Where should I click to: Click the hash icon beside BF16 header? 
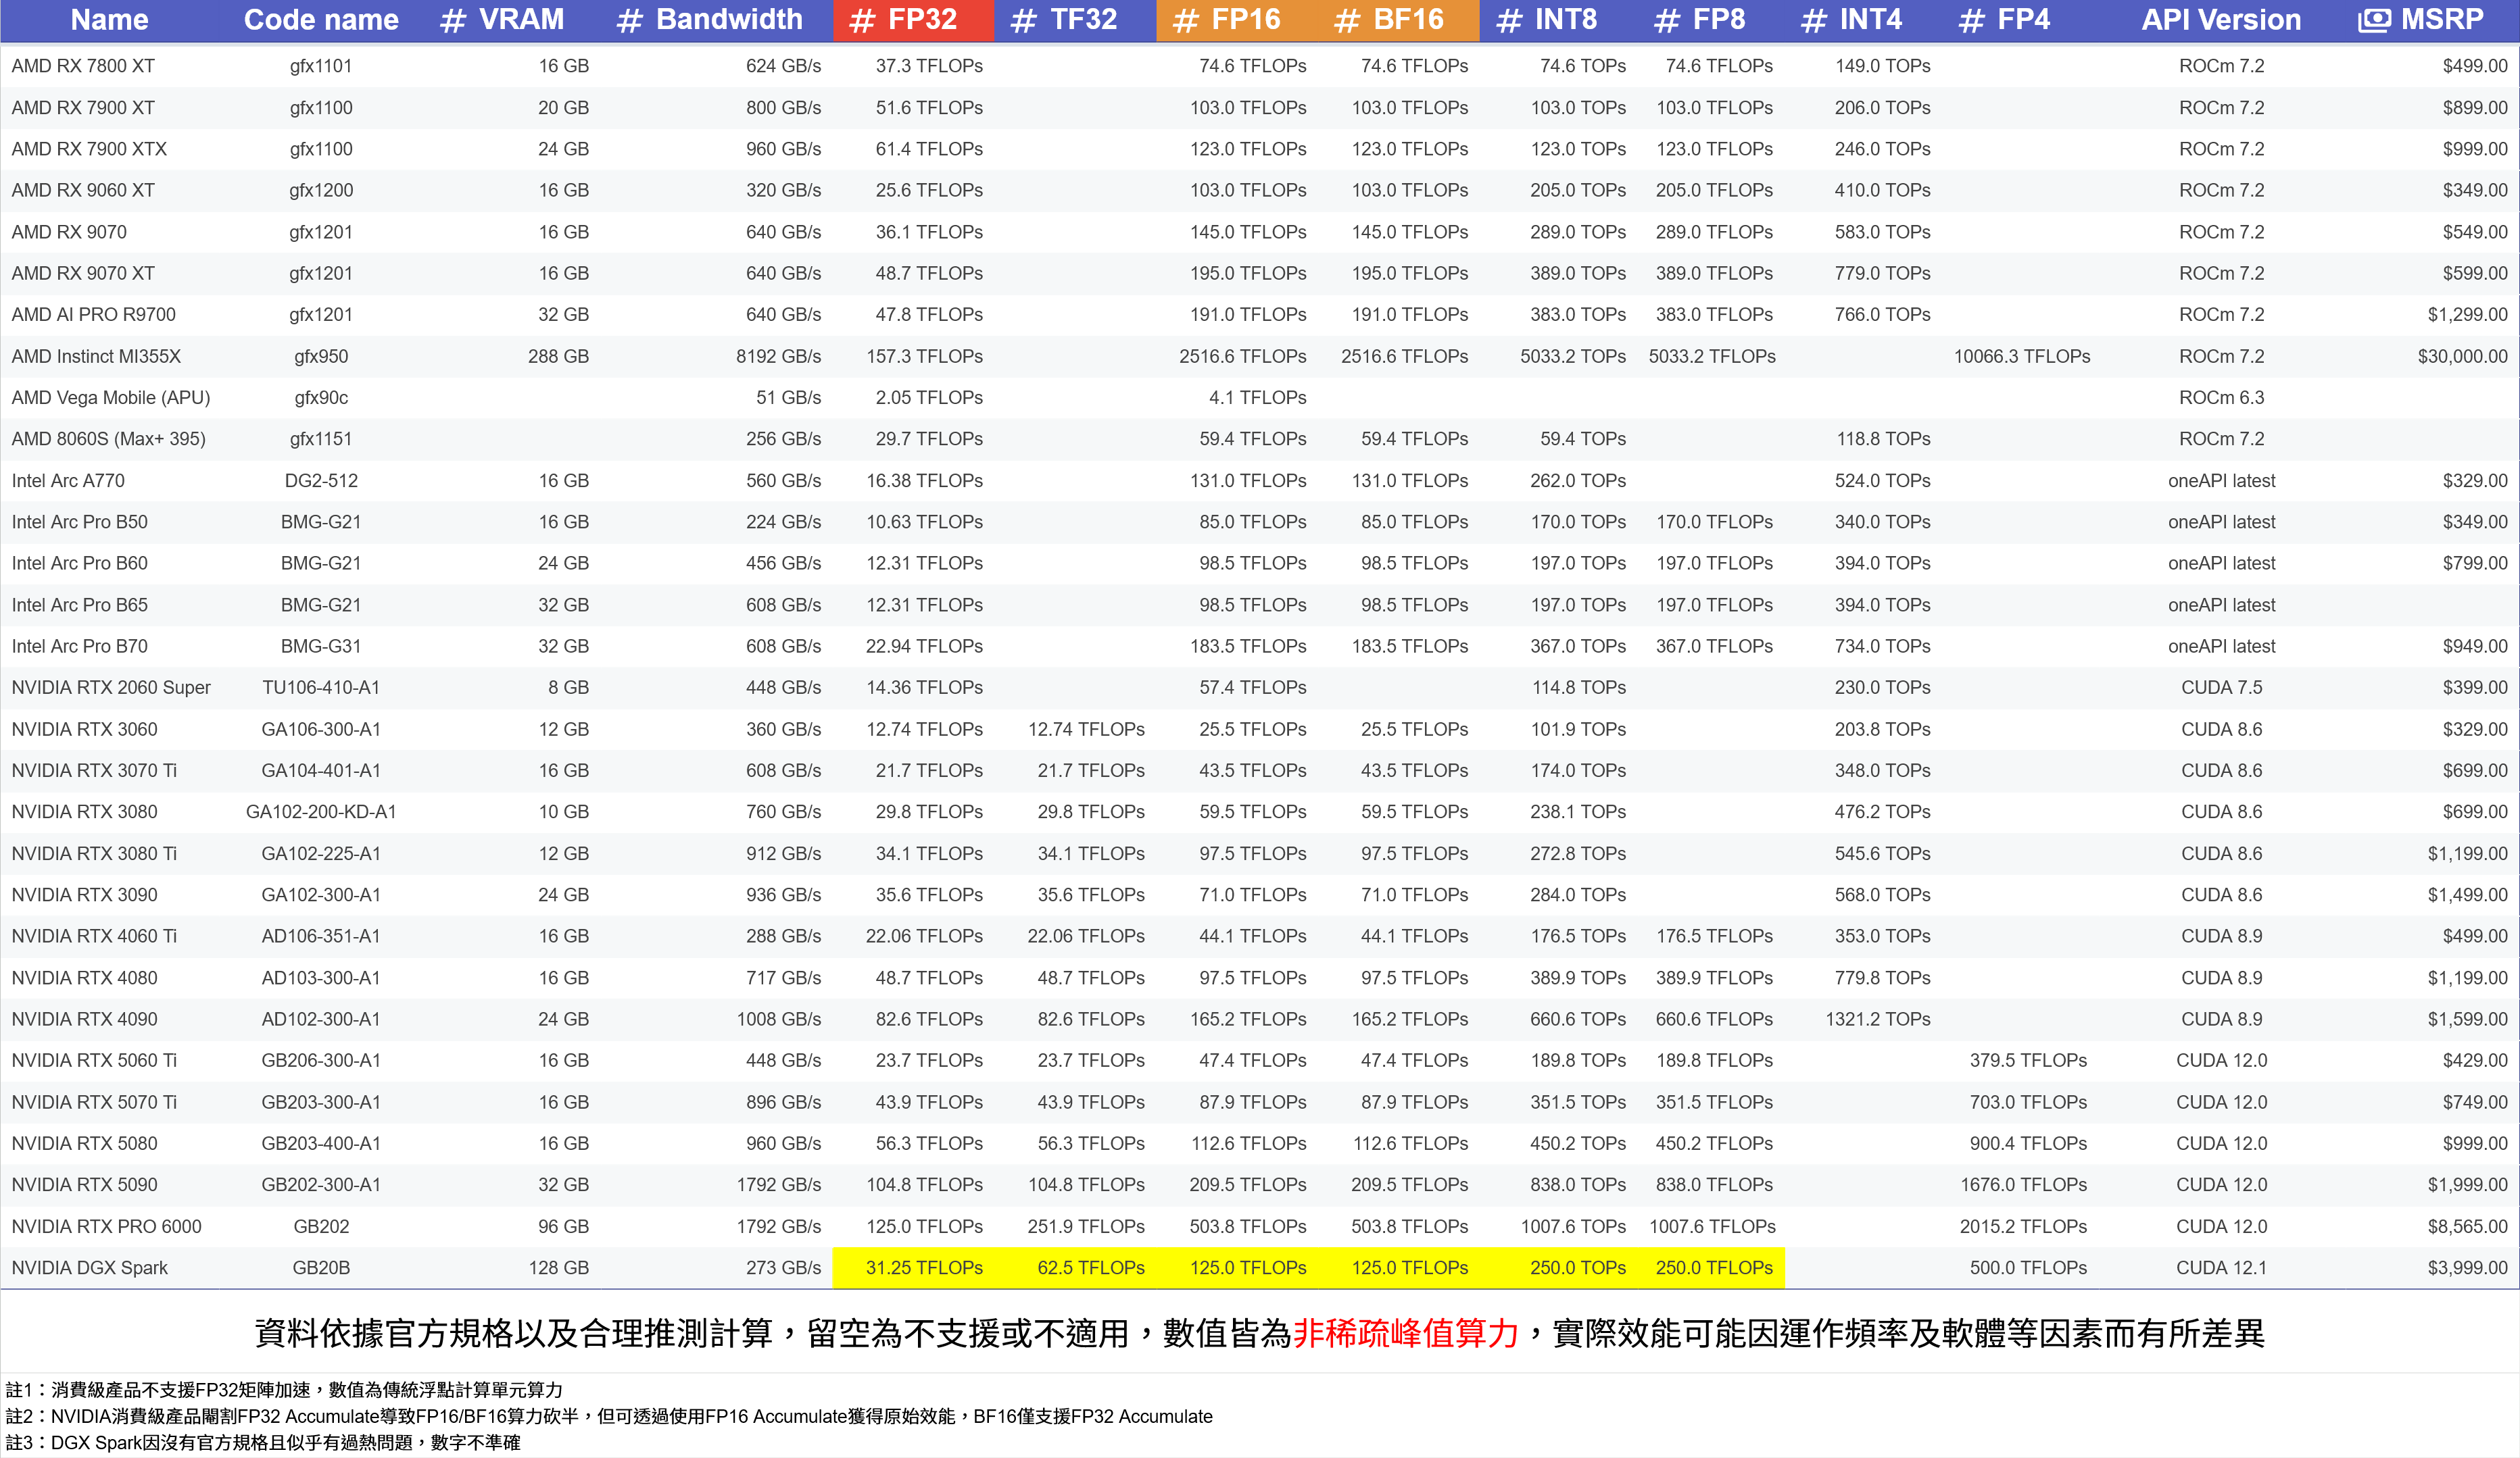tap(1347, 21)
